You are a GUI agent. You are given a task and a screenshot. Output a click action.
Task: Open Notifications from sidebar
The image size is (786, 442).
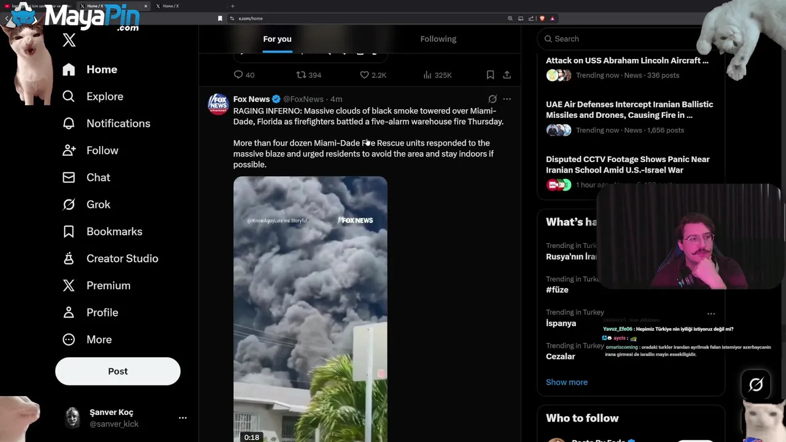point(106,123)
